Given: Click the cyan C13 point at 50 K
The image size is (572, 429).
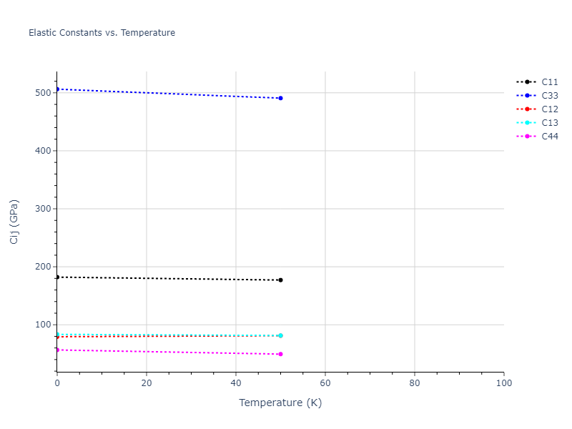Looking at the screenshot, I should click(x=280, y=335).
